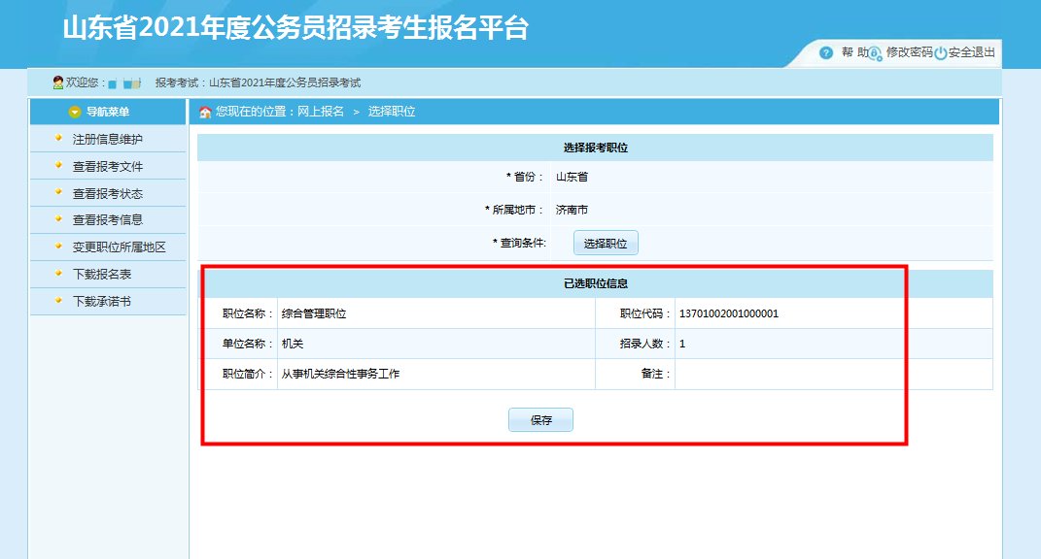Screen dimensions: 1041x559
Task: Click the diamond icon beside 注册信息维护
Action: coord(58,139)
